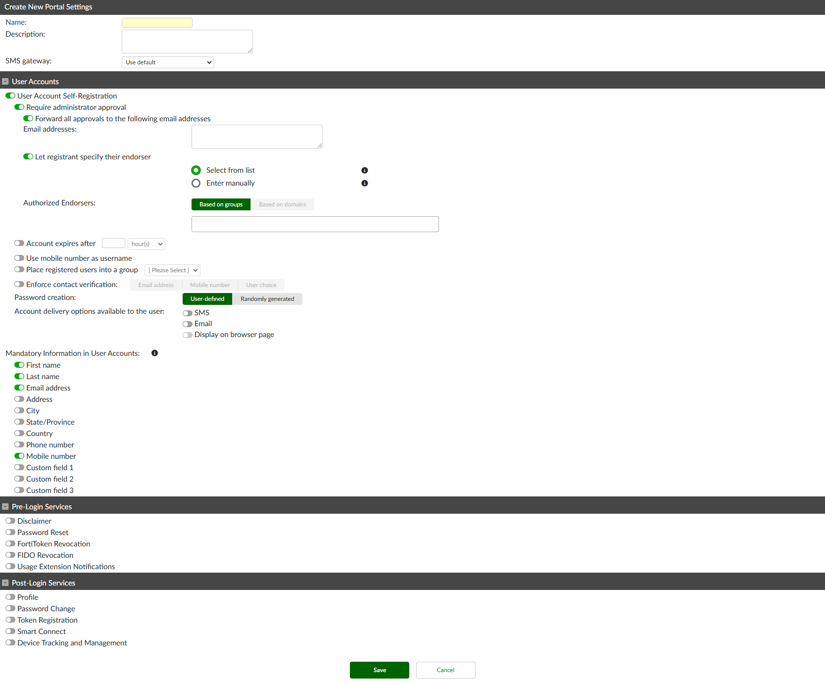Click info icon beside Enter manually
825x684 pixels.
pyautogui.click(x=365, y=183)
